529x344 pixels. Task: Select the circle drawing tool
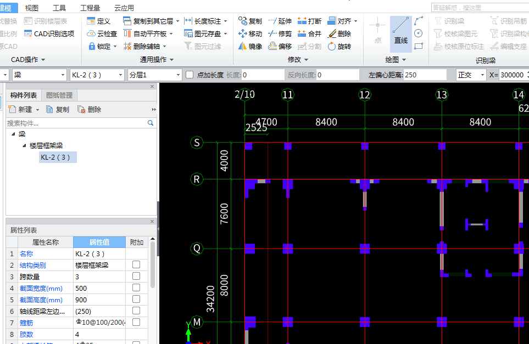(419, 33)
